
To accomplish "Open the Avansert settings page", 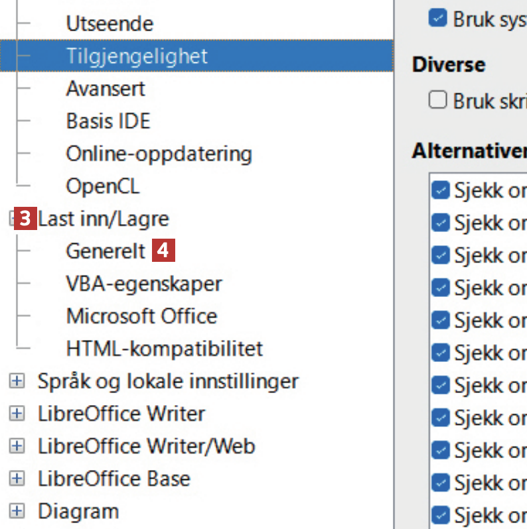I will pos(106,89).
